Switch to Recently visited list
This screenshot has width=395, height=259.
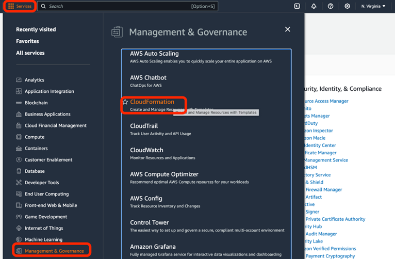pos(36,29)
